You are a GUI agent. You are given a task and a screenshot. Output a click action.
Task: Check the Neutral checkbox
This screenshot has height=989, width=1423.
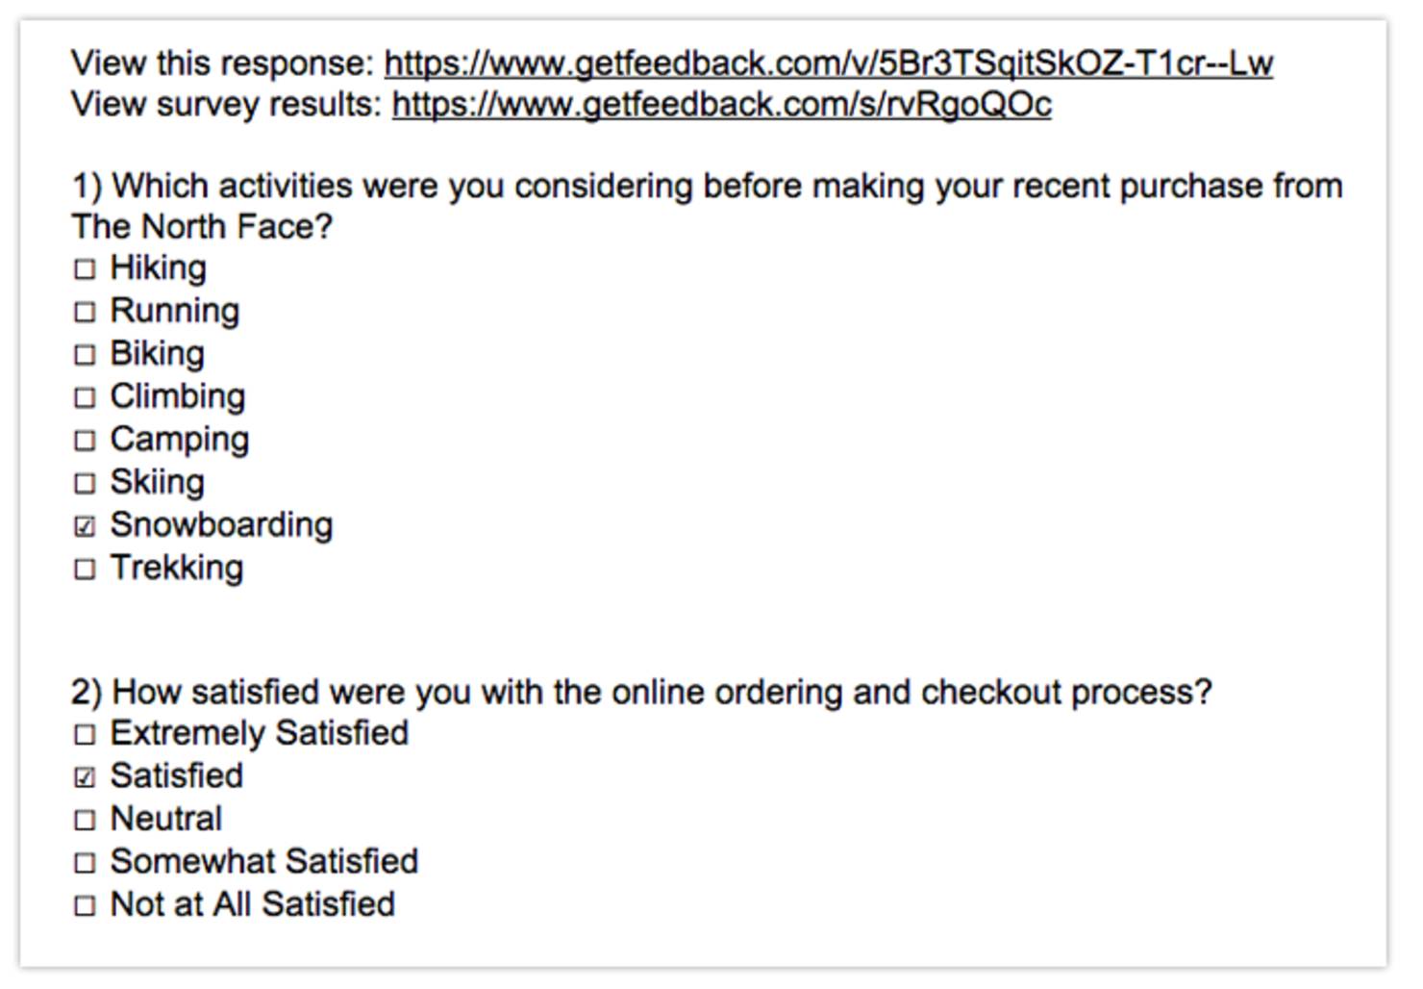pyautogui.click(x=85, y=820)
